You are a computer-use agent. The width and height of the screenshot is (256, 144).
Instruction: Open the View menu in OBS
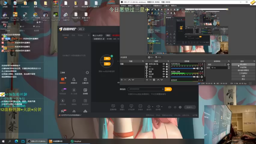tap(138, 6)
